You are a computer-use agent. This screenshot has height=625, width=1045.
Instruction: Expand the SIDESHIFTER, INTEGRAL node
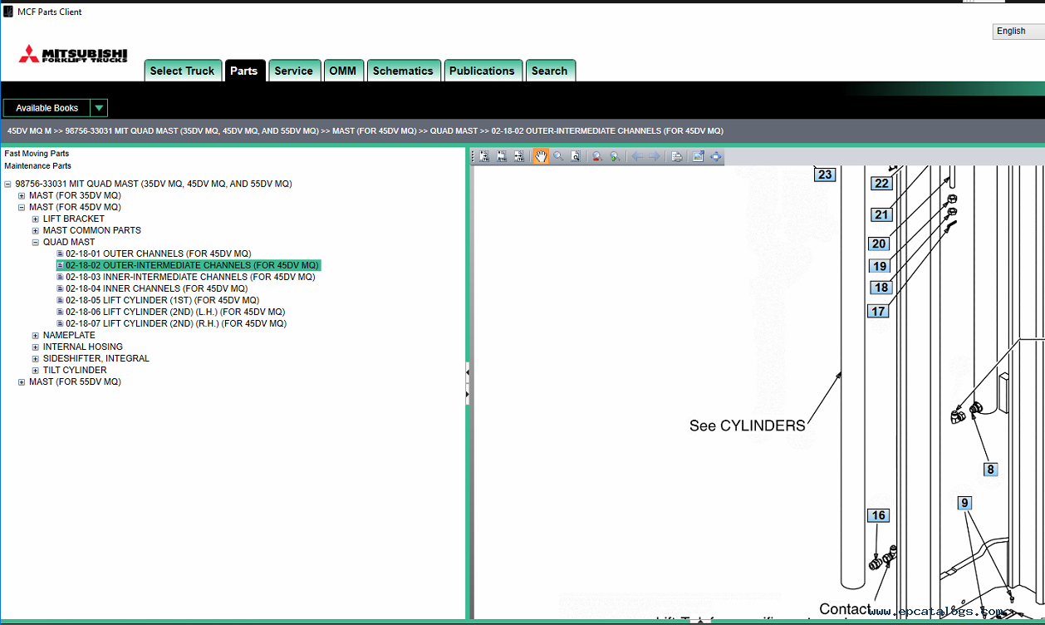click(x=36, y=358)
